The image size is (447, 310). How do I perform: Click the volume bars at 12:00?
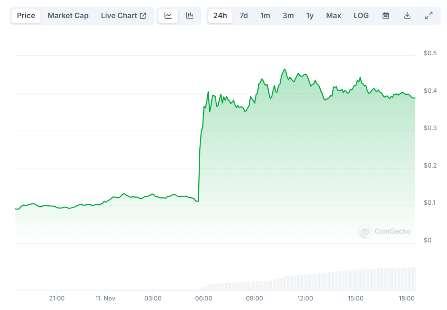click(305, 282)
